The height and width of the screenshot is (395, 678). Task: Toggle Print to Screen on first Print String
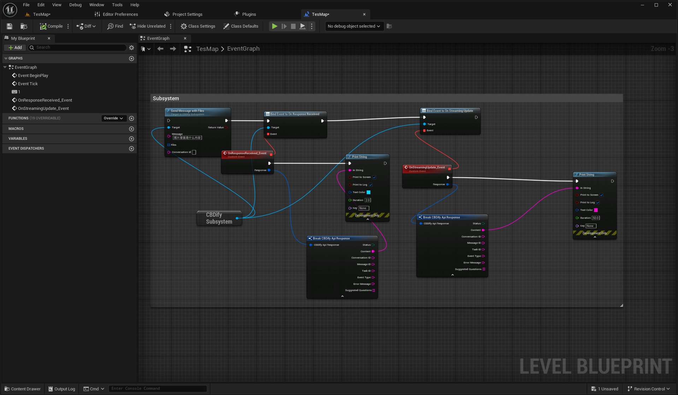[x=374, y=177]
